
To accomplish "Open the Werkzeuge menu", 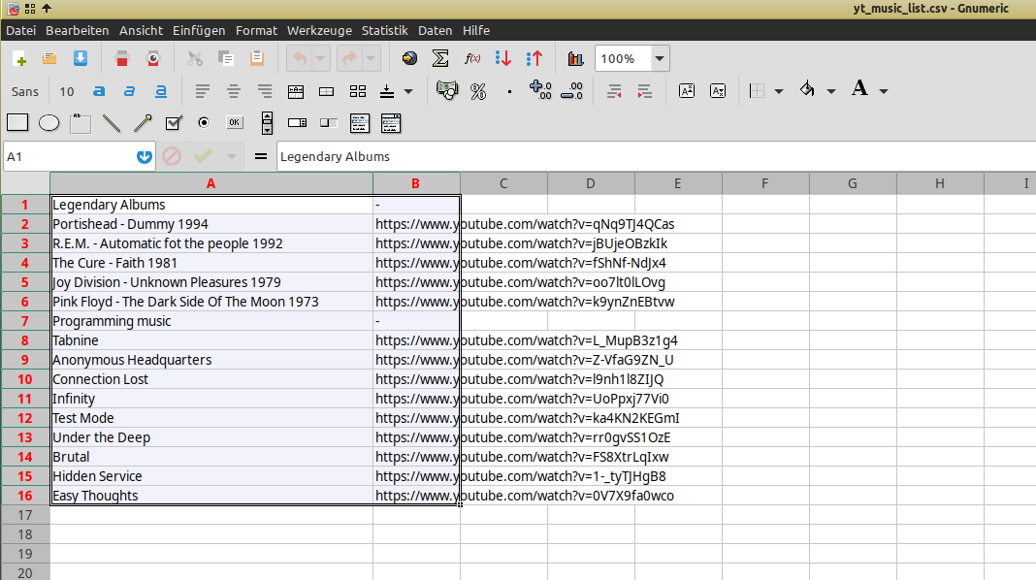I will [x=319, y=30].
